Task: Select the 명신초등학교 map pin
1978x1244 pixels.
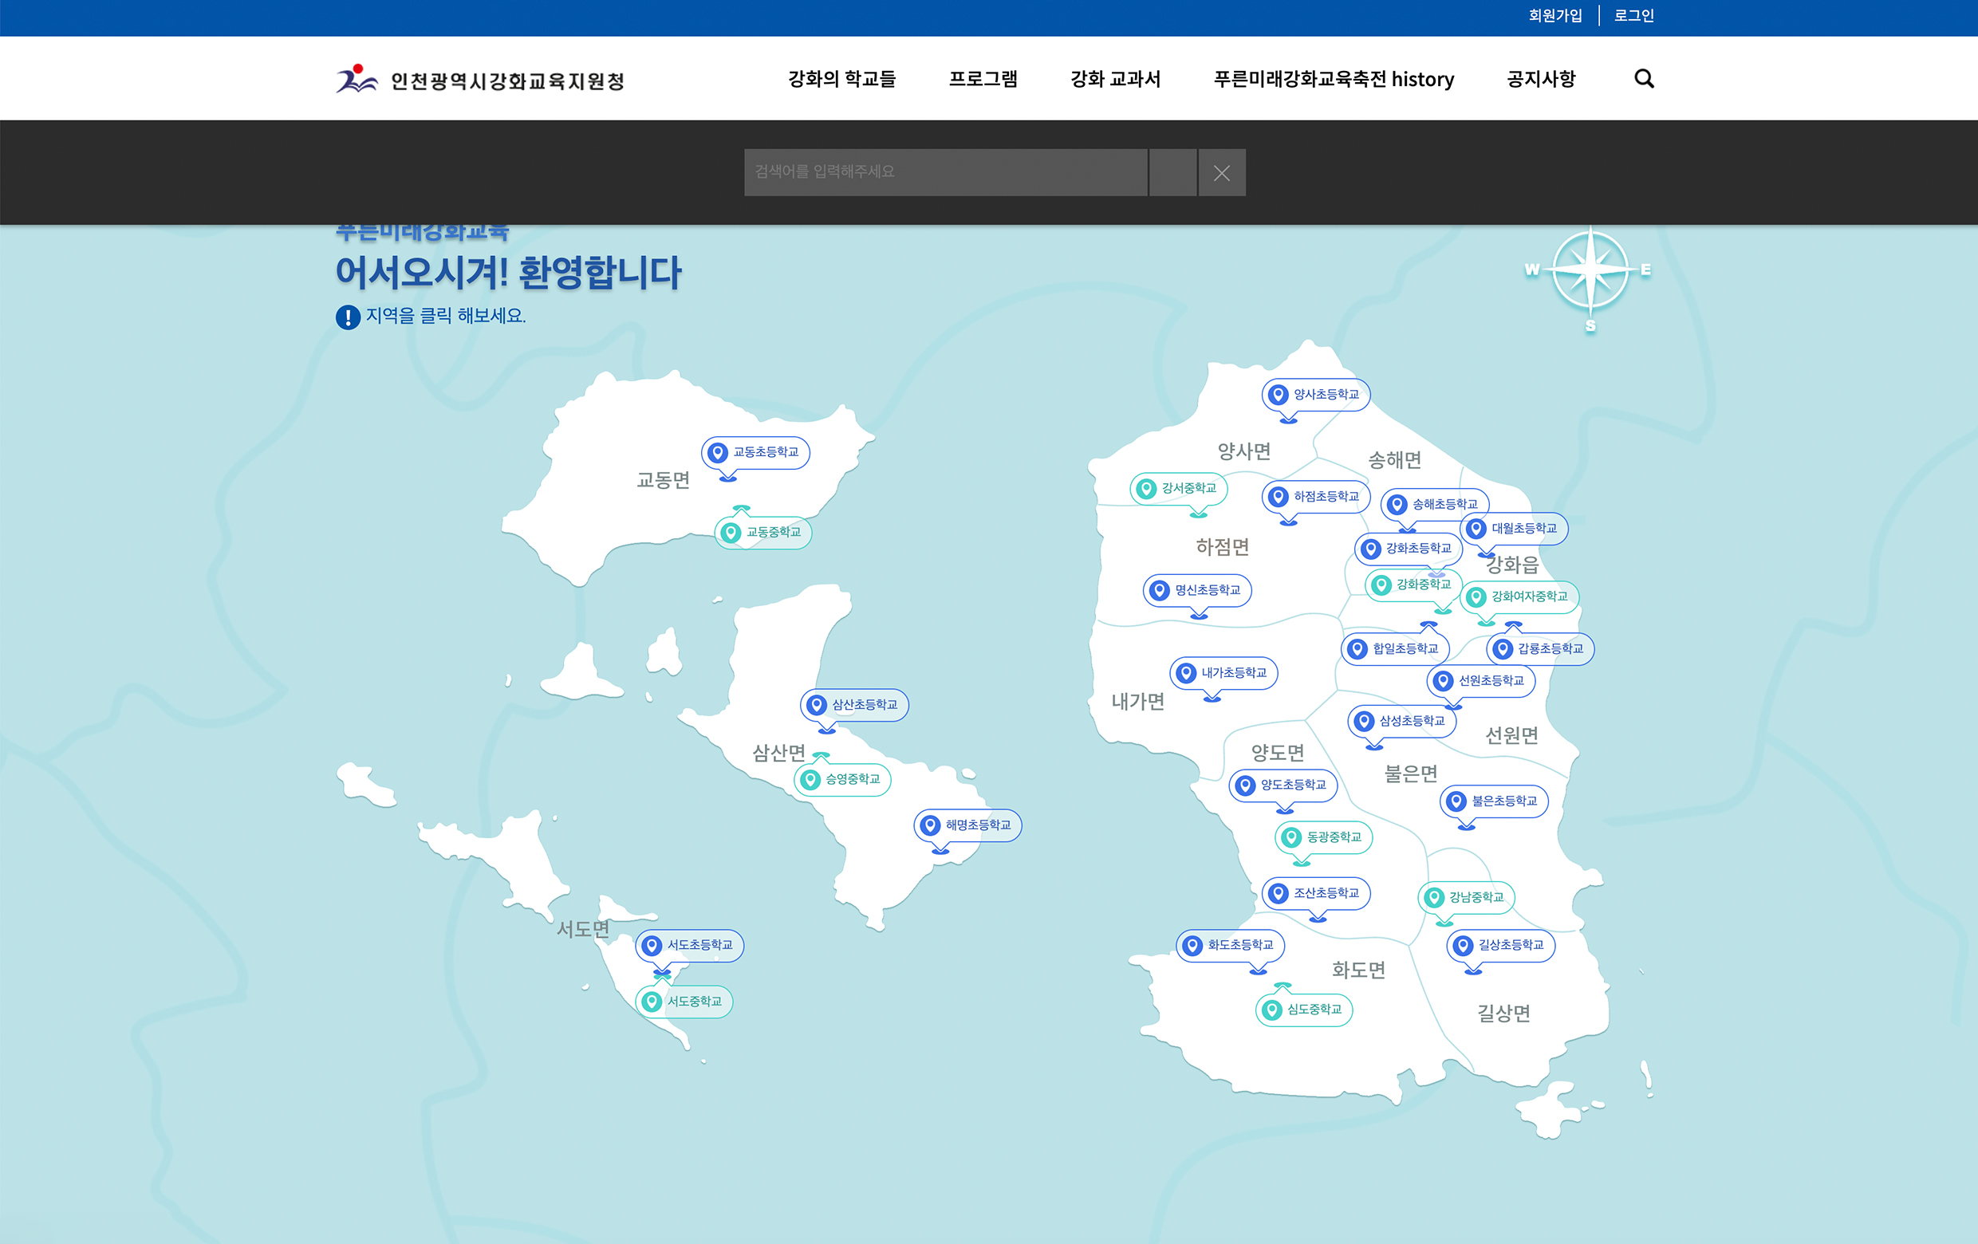Action: 1198,590
